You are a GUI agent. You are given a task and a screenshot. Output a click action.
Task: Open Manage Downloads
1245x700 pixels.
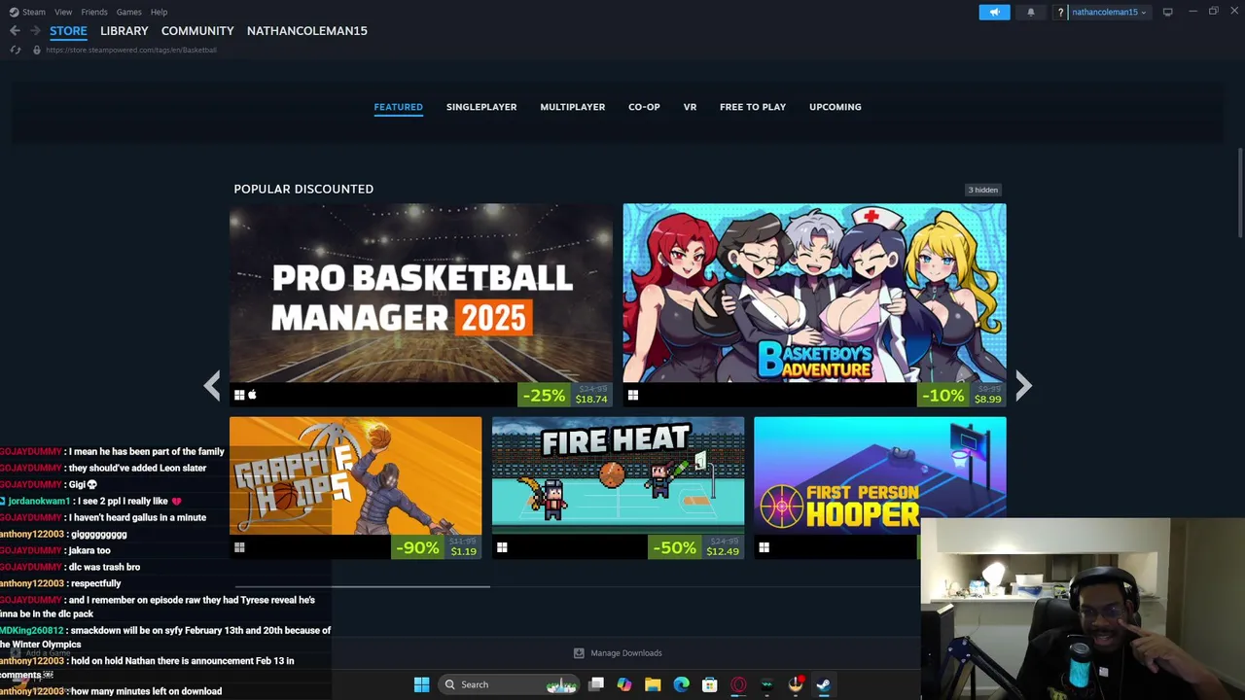click(x=618, y=653)
